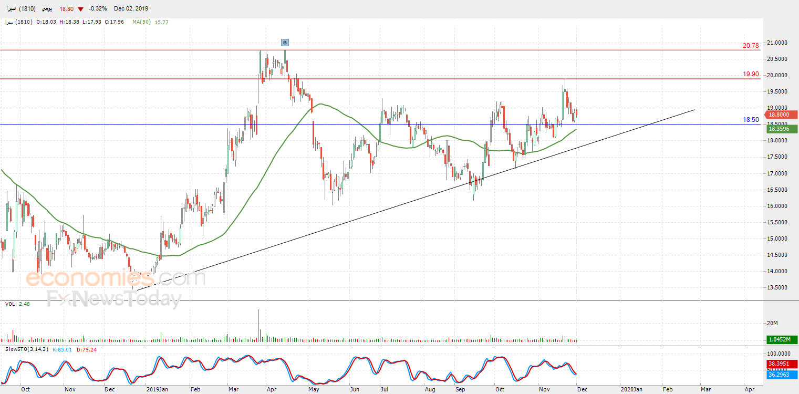799x394 pixels.
Task: Click the economies.com watermark logo
Action: pos(116,278)
